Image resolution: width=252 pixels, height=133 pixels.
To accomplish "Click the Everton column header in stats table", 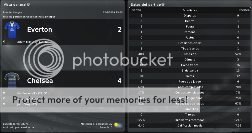I will click(136, 10).
